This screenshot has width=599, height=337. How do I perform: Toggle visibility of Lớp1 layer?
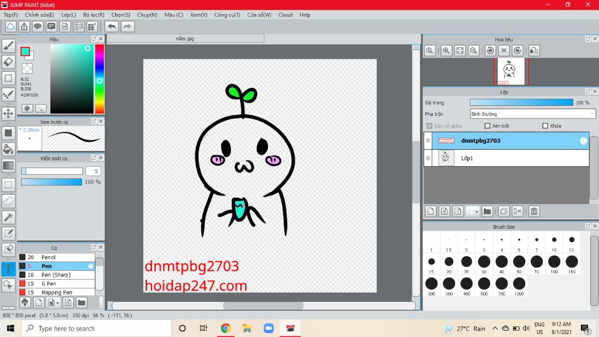click(x=428, y=158)
